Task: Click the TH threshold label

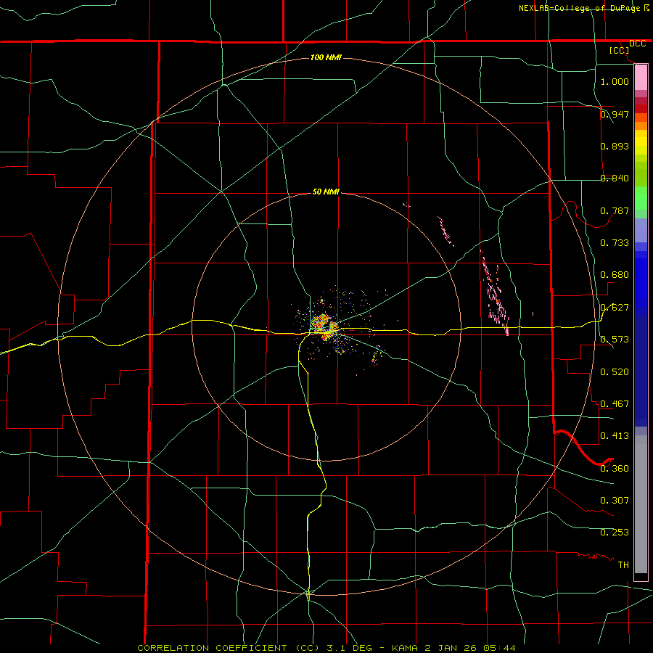Action: (623, 565)
